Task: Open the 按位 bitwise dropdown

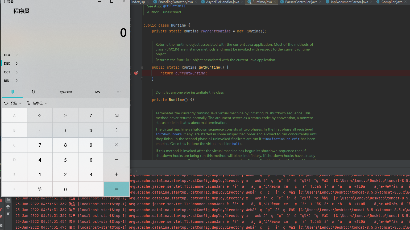Action: pyautogui.click(x=13, y=103)
